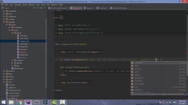
Task: Close the models\Article.php tab
Action: click(x=128, y=8)
